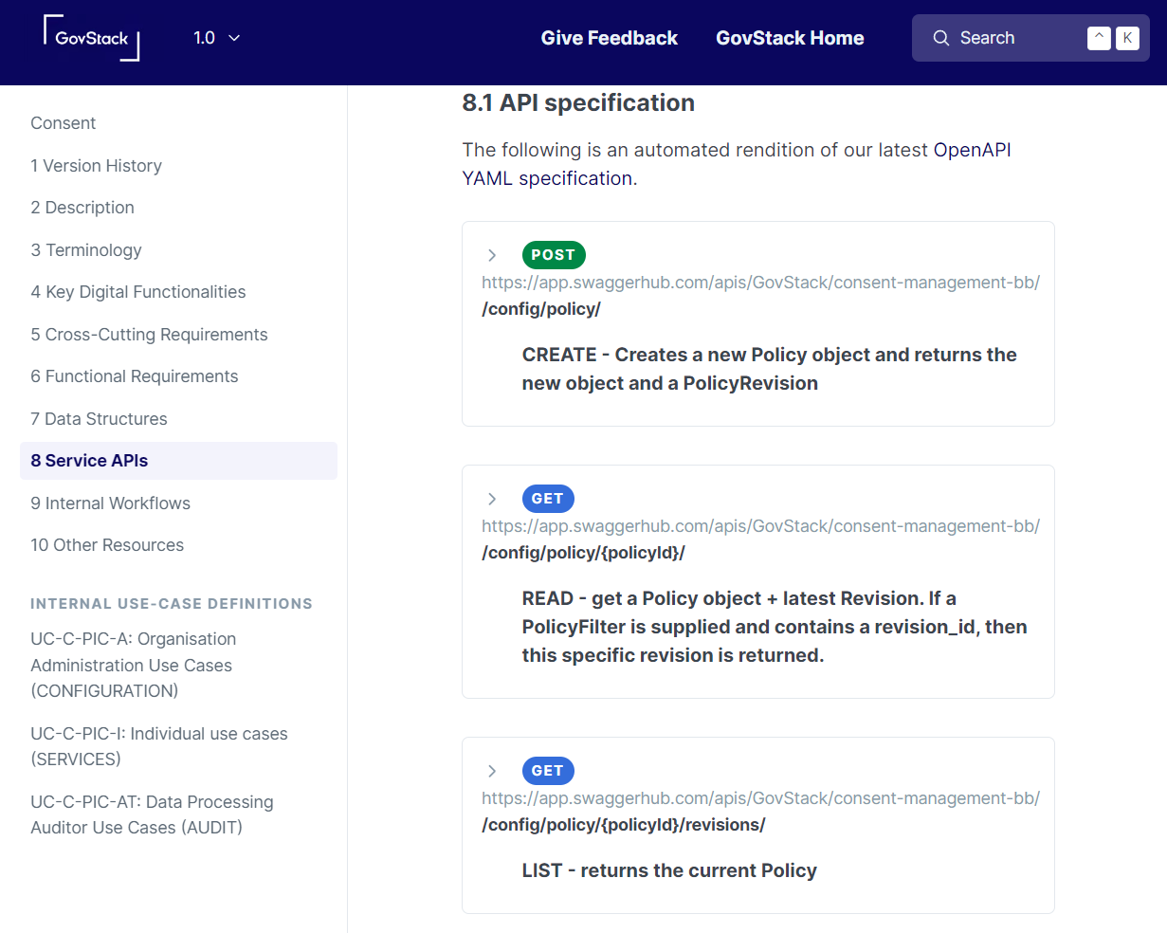Expand the GET /config/policy/{policyId}/ endpoint
The width and height of the screenshot is (1167, 933).
click(x=492, y=499)
